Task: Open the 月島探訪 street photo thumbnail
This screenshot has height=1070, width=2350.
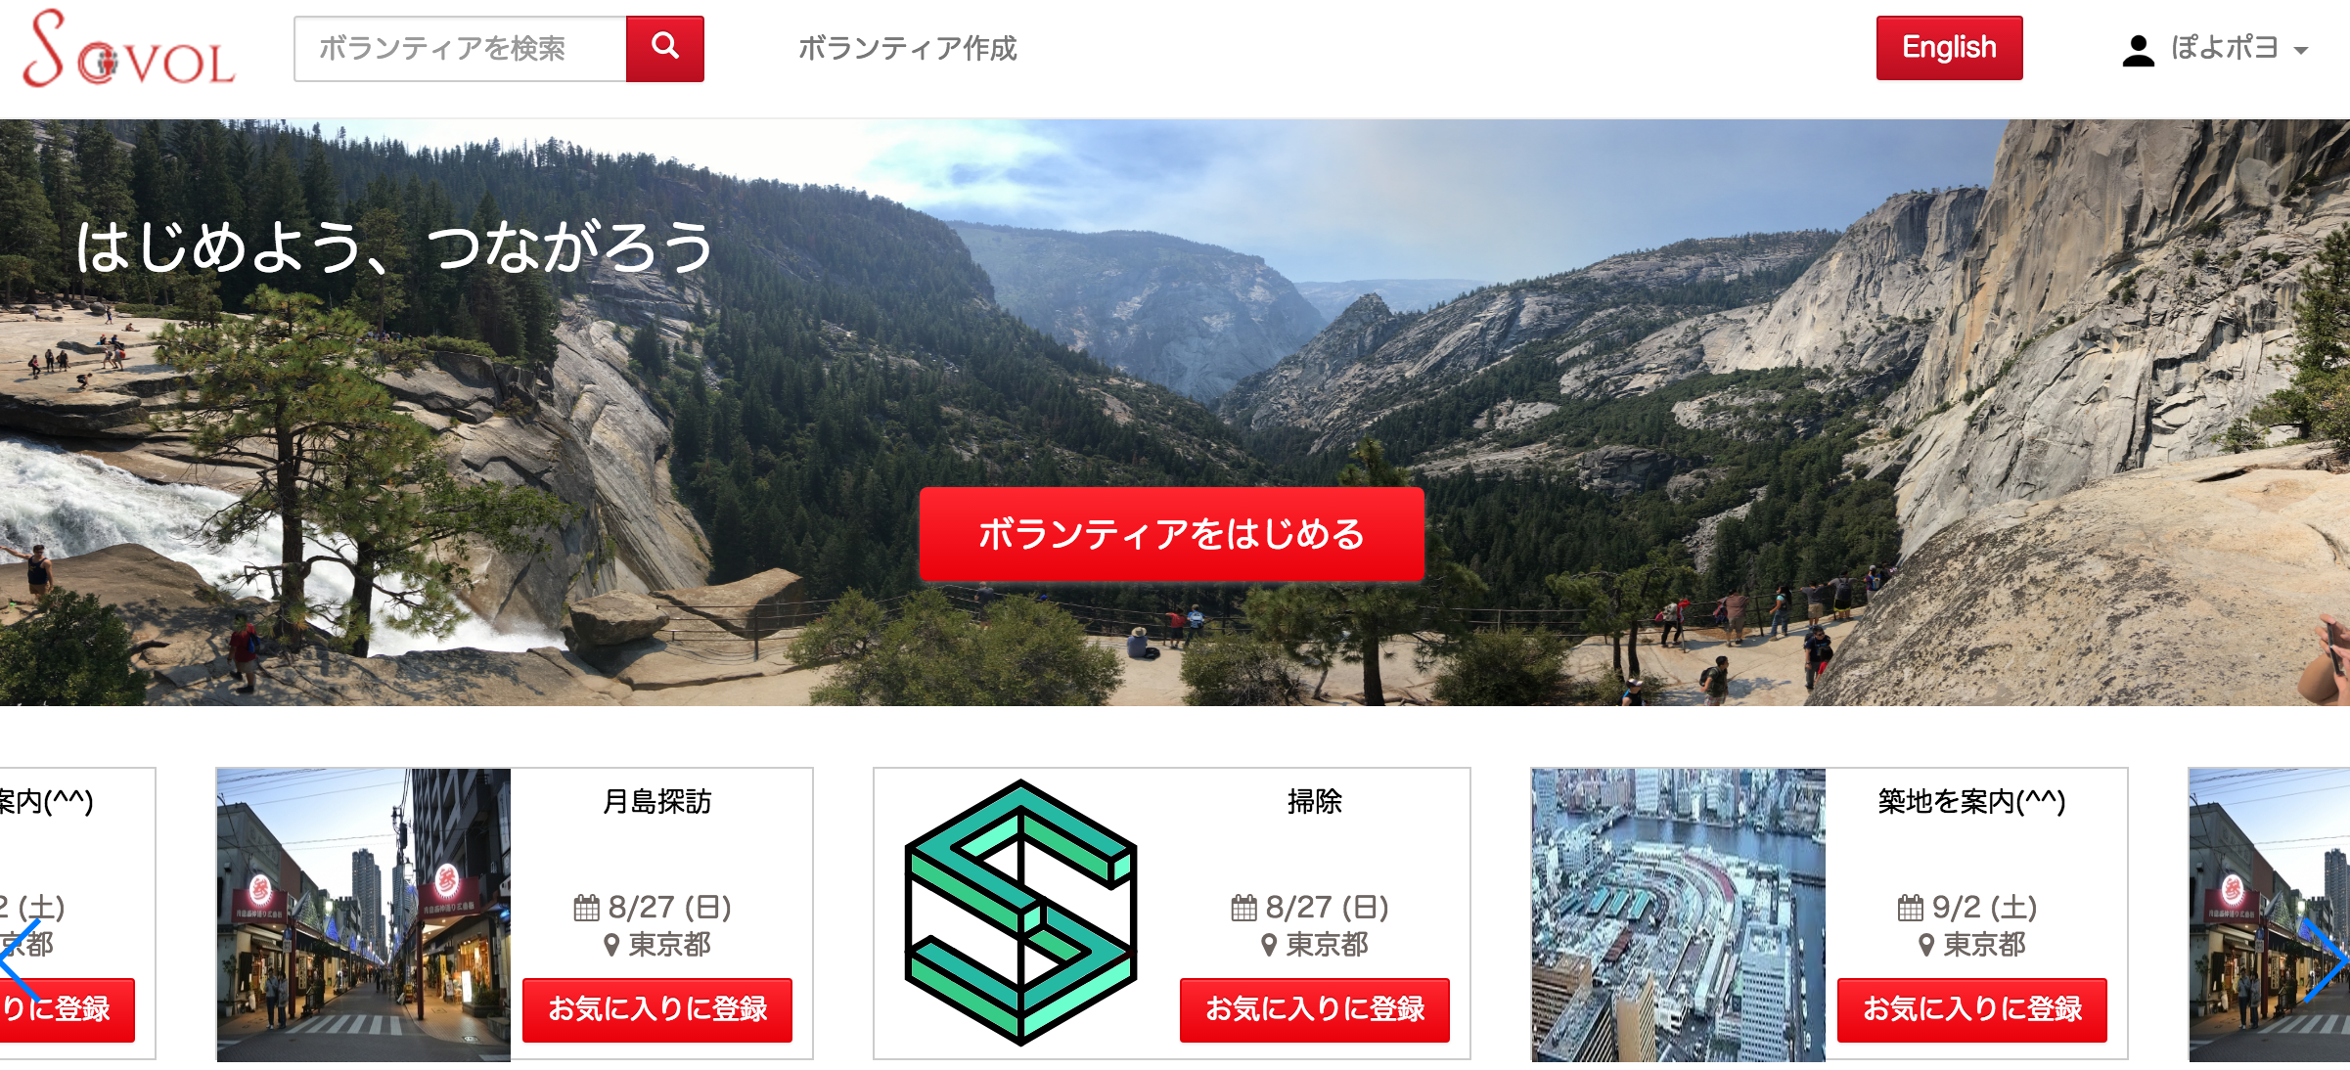Action: (x=364, y=914)
